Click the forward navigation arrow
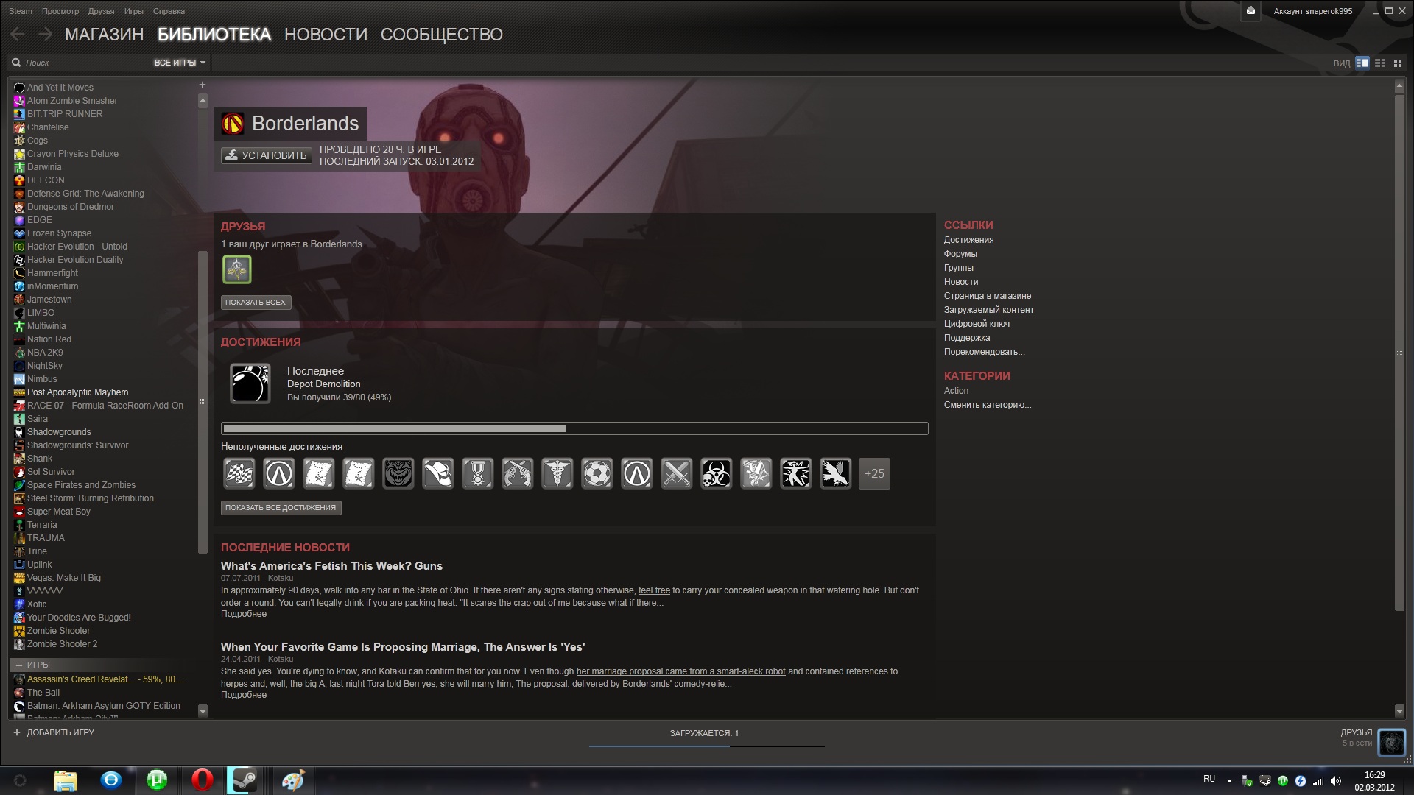This screenshot has width=1414, height=795. [x=46, y=34]
